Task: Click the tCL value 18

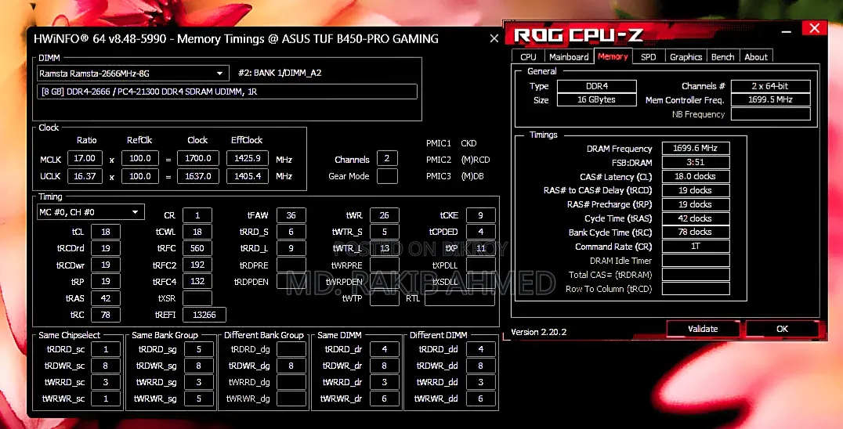Action: [105, 232]
